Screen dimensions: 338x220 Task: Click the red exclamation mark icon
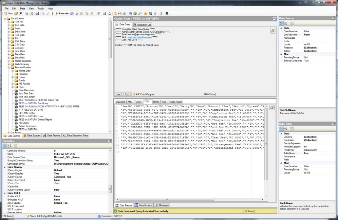(x=52, y=14)
